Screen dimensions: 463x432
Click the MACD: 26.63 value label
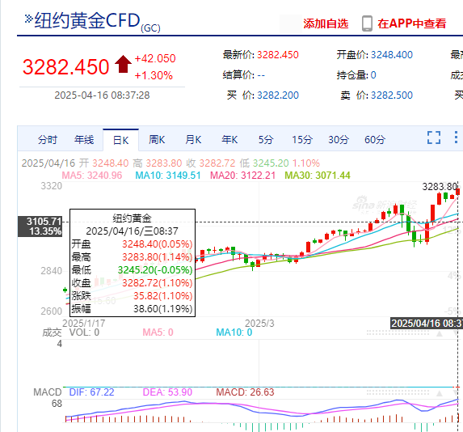coord(245,392)
